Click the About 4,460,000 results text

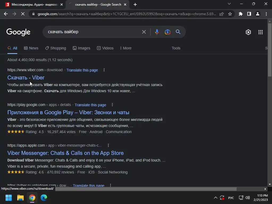(40, 60)
